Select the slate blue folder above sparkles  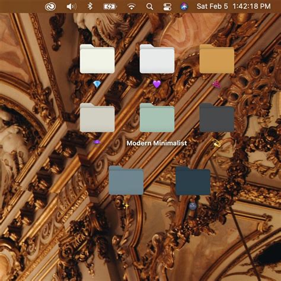126,181
